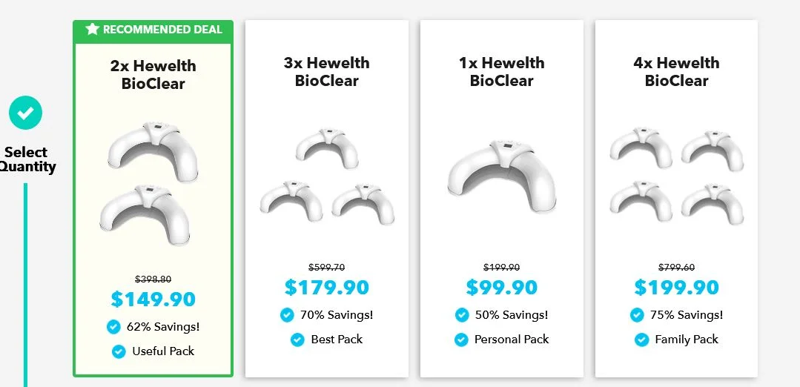Viewport: 800px width, 387px height.
Task: Click the checkmark icon beside Useful Pack
Action: coord(119,351)
